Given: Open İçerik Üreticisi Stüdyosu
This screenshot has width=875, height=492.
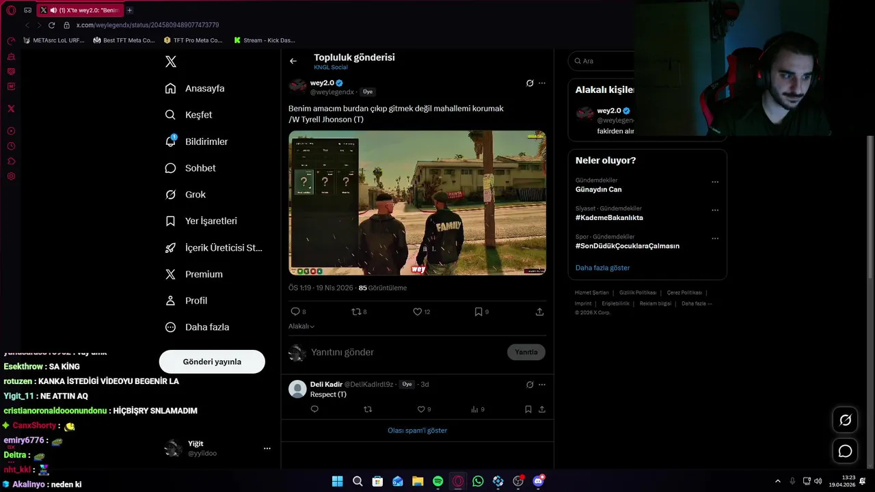Looking at the screenshot, I should tap(213, 247).
